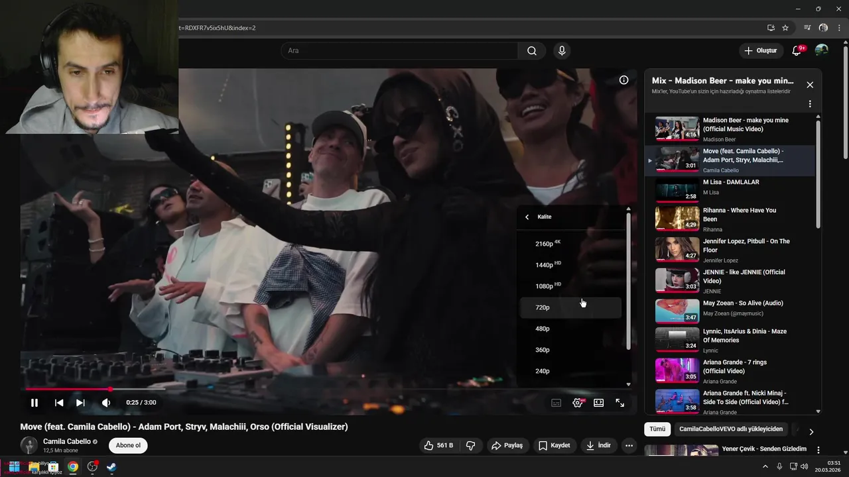849x477 pixels.
Task: Select 1440p HD quality
Action: [x=571, y=265]
